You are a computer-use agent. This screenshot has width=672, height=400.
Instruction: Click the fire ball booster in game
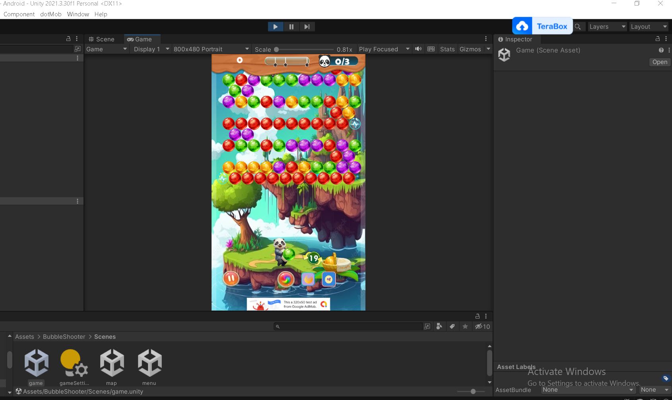[308, 279]
